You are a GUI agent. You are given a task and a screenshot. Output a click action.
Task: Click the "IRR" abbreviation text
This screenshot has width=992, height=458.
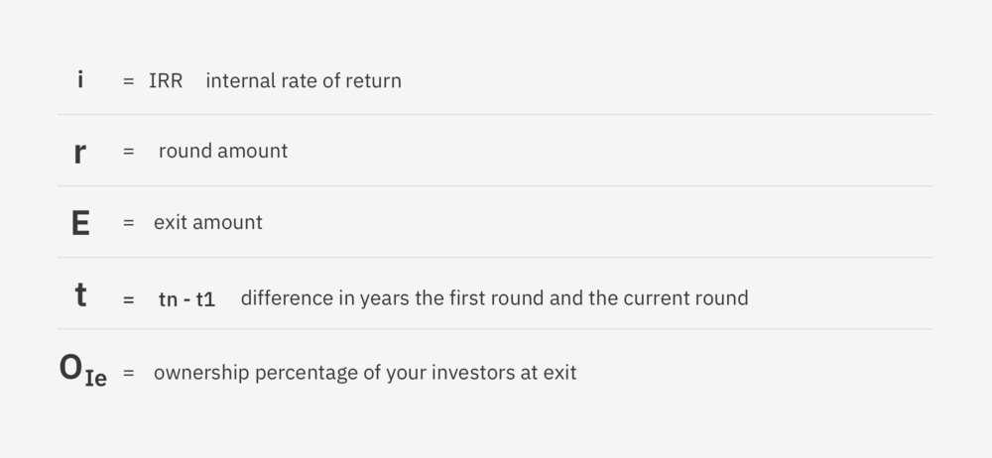point(166,81)
